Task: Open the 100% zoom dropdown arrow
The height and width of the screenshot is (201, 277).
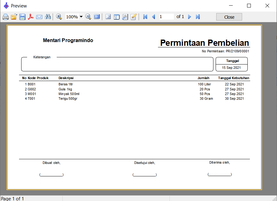Action: click(81, 17)
